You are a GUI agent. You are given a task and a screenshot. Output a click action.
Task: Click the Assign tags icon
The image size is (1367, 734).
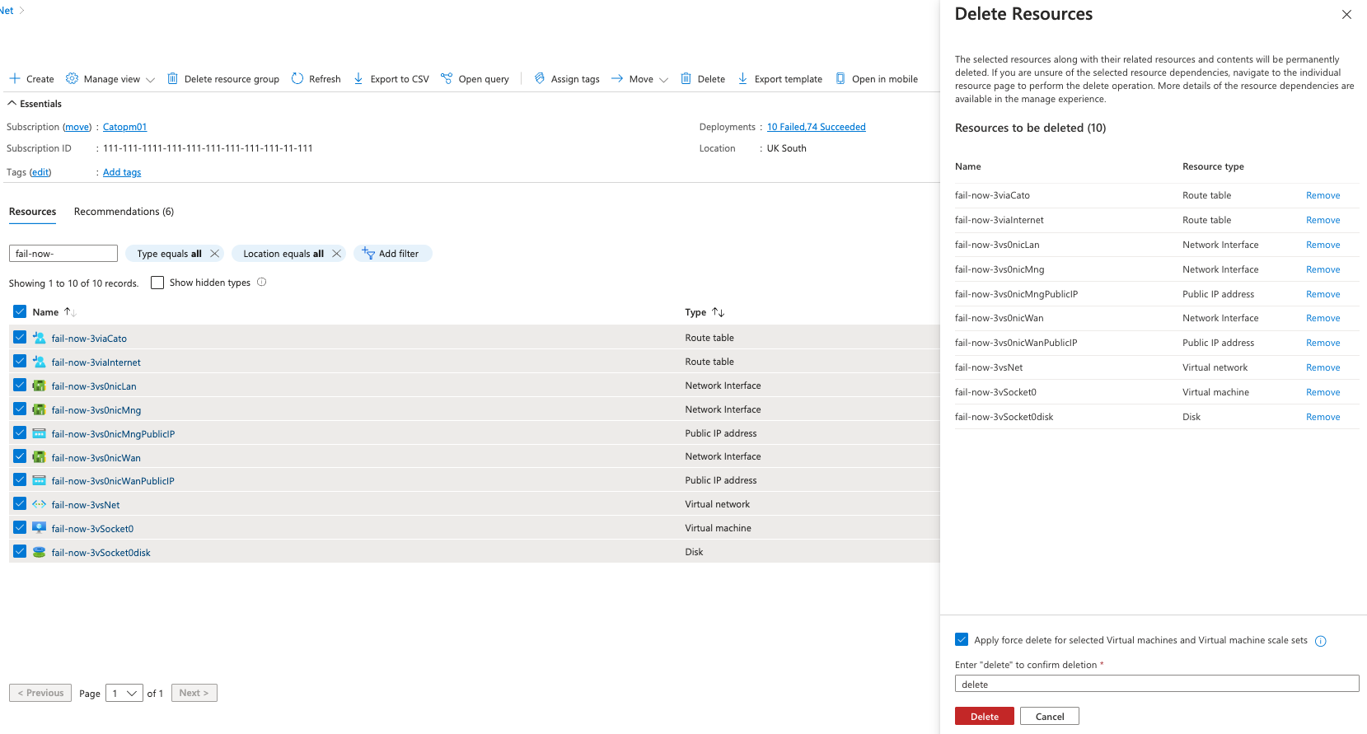540,79
